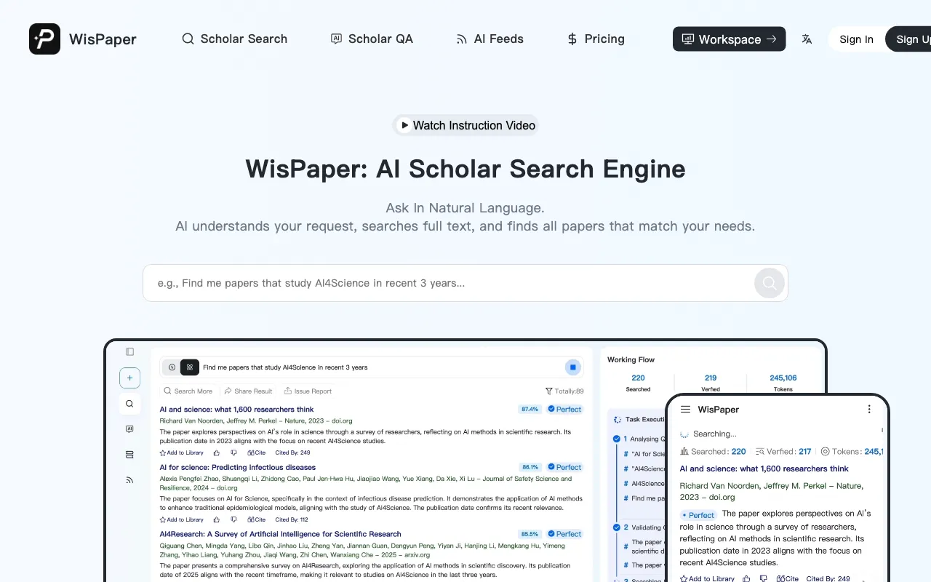
Task: Select the search icon in preview sidebar
Action: click(129, 404)
